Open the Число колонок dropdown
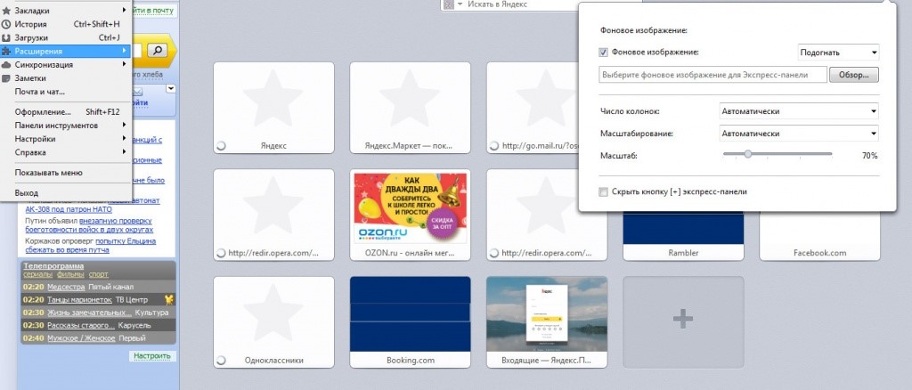This screenshot has width=912, height=390. 799,111
